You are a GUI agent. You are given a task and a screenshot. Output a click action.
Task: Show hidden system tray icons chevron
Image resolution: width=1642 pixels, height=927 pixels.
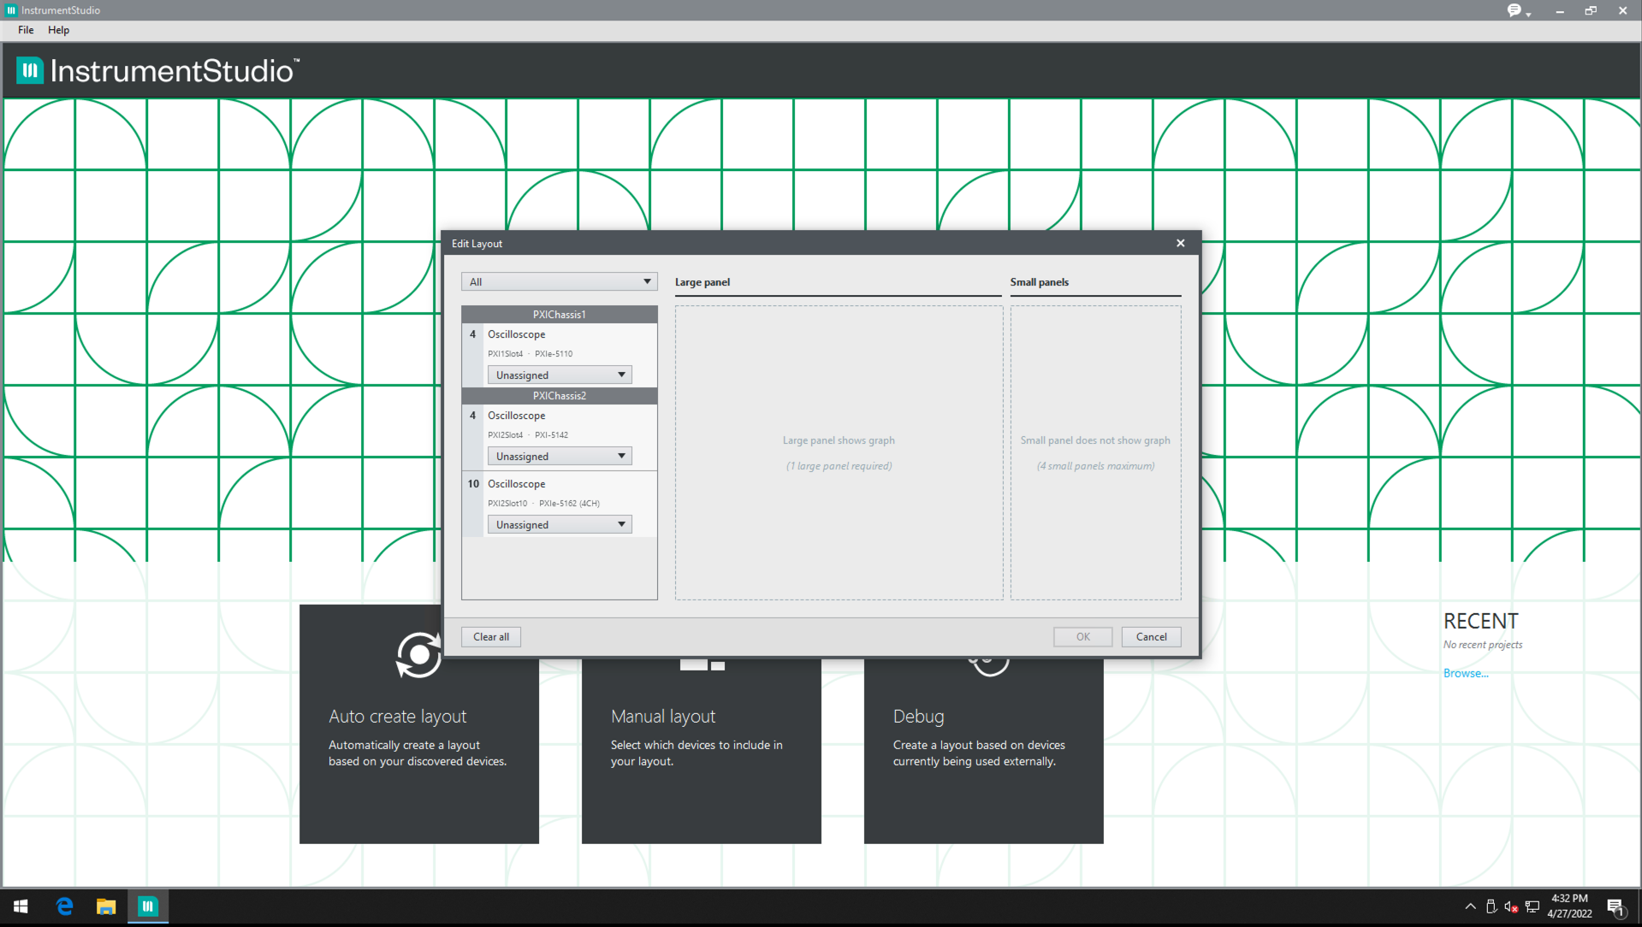tap(1470, 906)
